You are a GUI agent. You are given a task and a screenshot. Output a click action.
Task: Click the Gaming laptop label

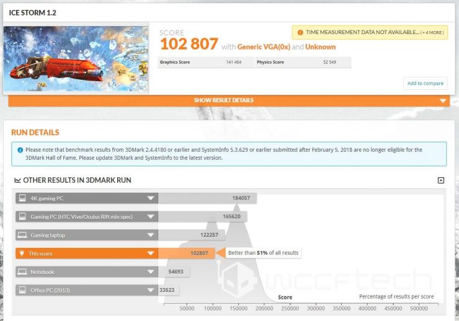pos(48,235)
